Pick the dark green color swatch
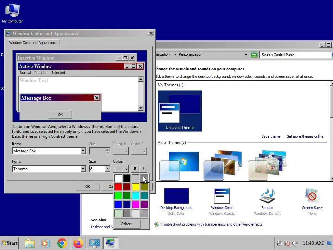 tap(127, 196)
